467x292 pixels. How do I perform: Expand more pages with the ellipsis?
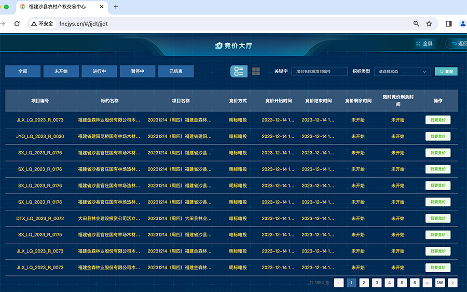coord(427,283)
